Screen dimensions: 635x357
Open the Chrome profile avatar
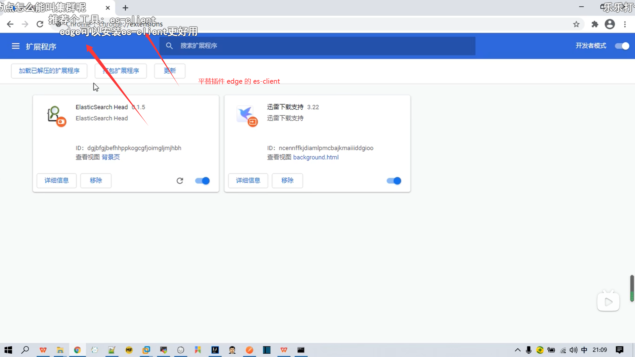click(x=610, y=24)
